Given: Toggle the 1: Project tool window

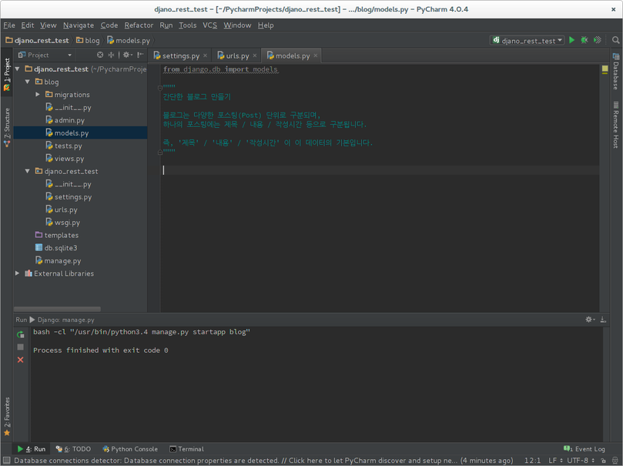Looking at the screenshot, I should pyautogui.click(x=7, y=74).
